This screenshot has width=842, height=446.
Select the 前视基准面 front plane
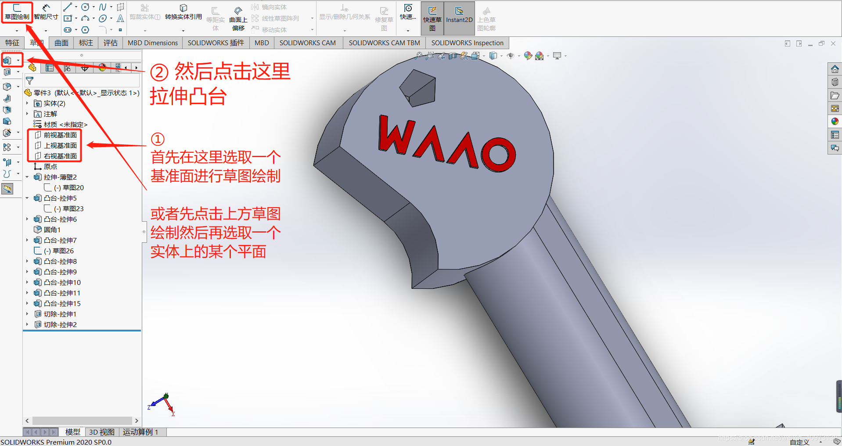coord(56,135)
